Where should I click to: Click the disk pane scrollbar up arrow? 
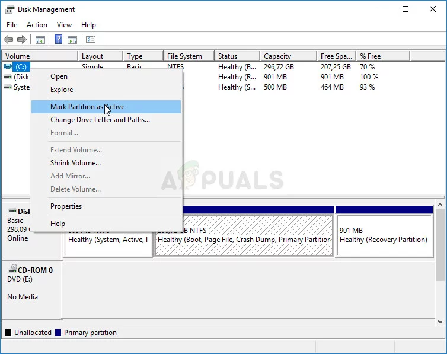pos(440,205)
